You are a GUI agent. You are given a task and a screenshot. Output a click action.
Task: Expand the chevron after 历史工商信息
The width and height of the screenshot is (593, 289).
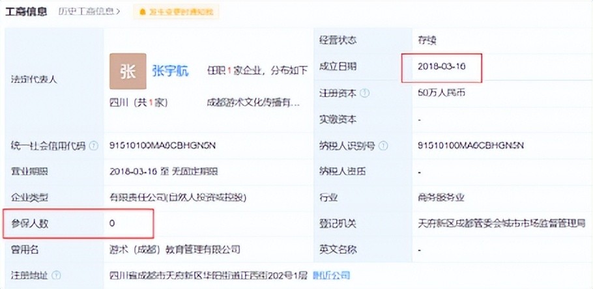click(117, 12)
